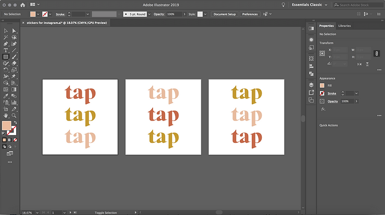Image resolution: width=385 pixels, height=215 pixels.
Task: Expand the opacity arrow in control bar
Action: [184, 14]
